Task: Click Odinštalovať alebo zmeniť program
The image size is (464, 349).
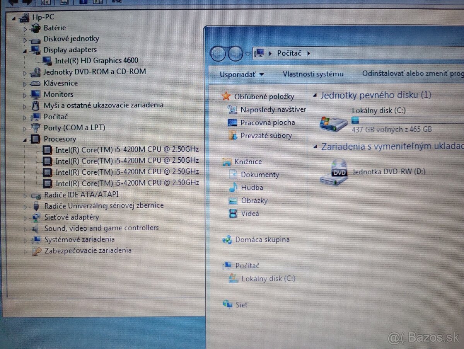Action: 413,73
